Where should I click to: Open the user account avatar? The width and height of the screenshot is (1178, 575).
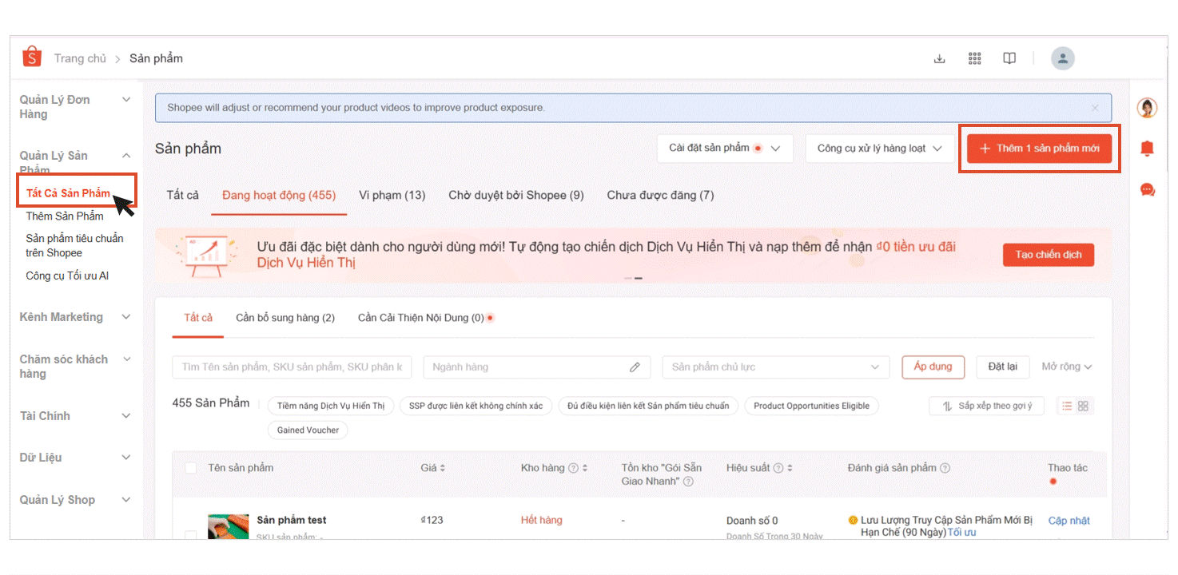coord(1062,58)
